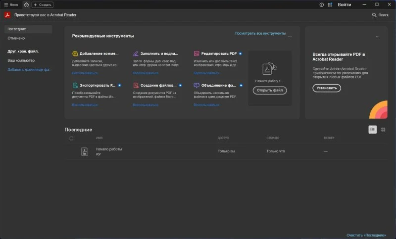Open the hamburger Menu button
This screenshot has height=239, width=396.
click(11, 4)
